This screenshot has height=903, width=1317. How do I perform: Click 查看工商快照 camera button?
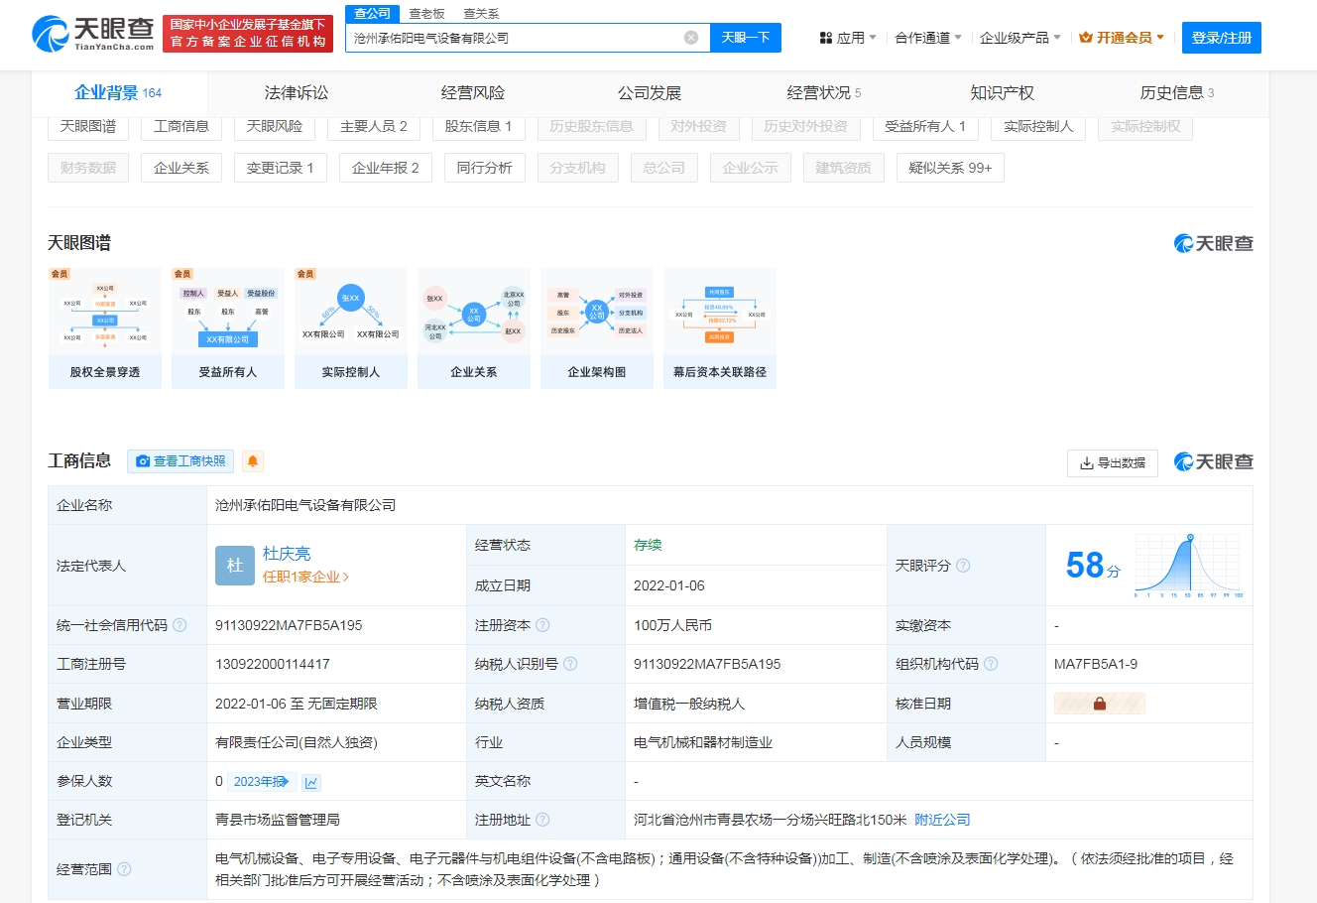[x=180, y=461]
